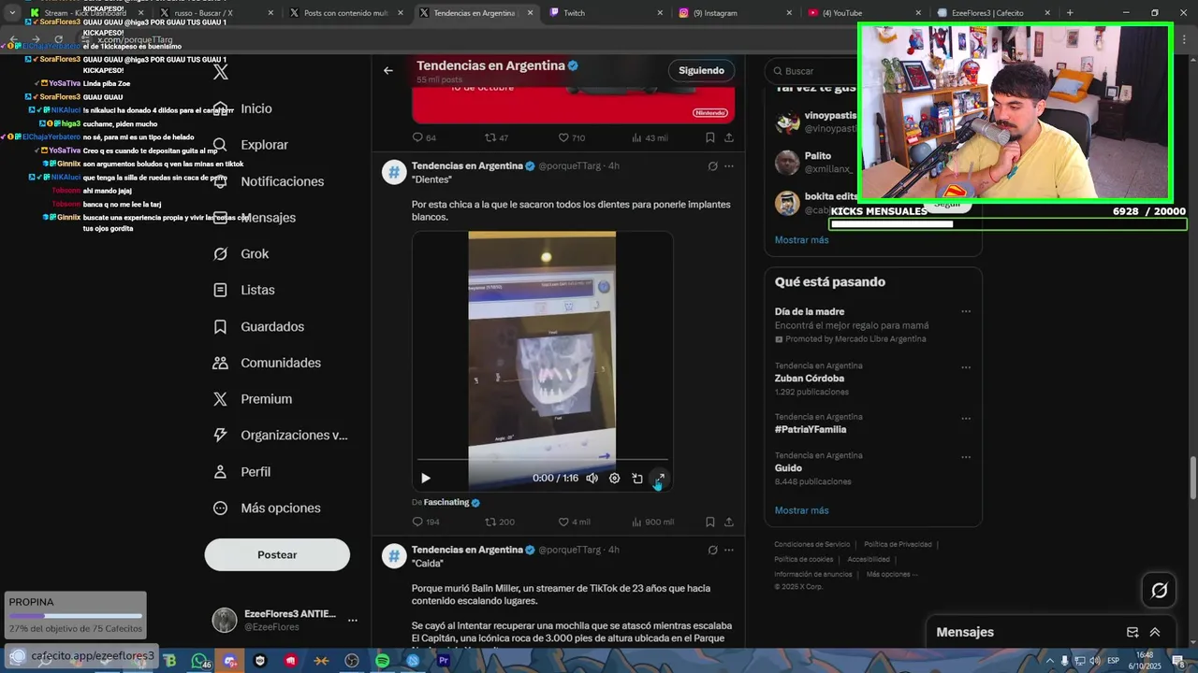Click Condiciones de Servicio footer link
The image size is (1198, 673).
tap(811, 544)
